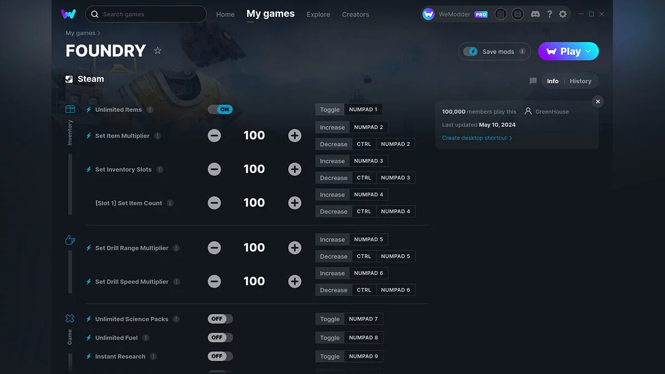Decrease Set Inventory Slots with minus
This screenshot has height=374, width=665.
[x=214, y=170]
